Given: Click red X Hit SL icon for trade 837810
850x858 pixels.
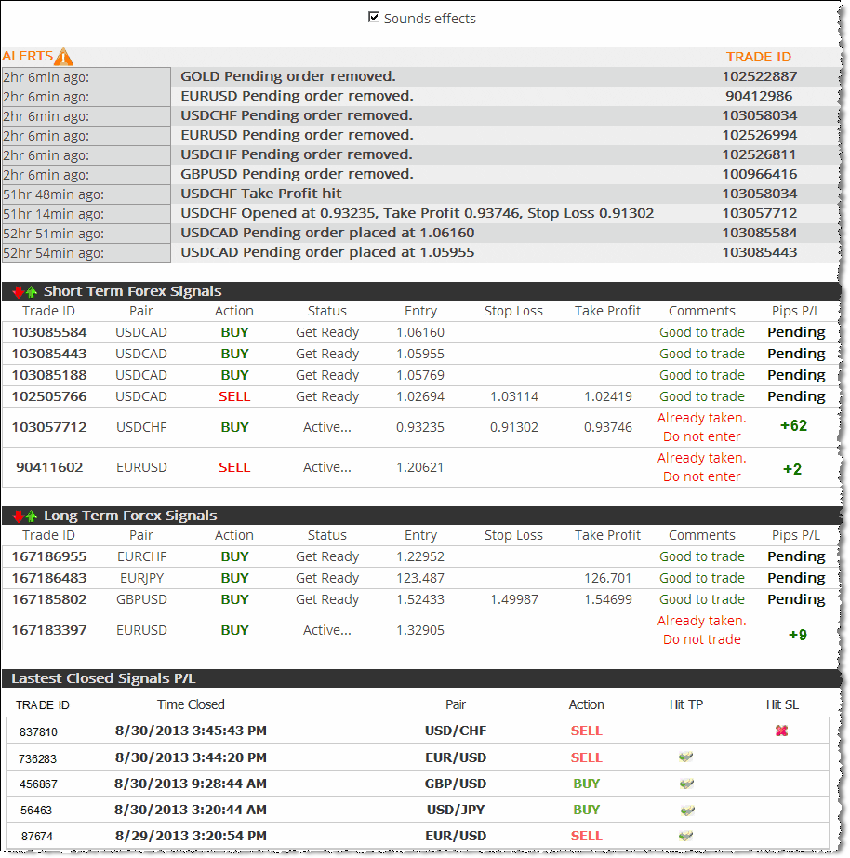Looking at the screenshot, I should (781, 731).
